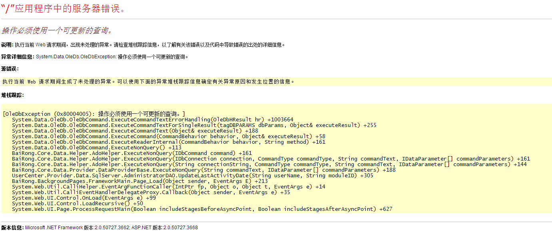This screenshot has height=244, width=552.
Task: Click the ExecuteCommandText(Object& executeResult) +188 line
Action: [135, 131]
